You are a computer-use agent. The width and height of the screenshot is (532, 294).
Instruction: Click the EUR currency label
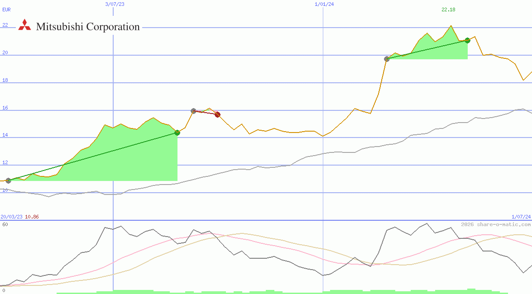point(6,9)
